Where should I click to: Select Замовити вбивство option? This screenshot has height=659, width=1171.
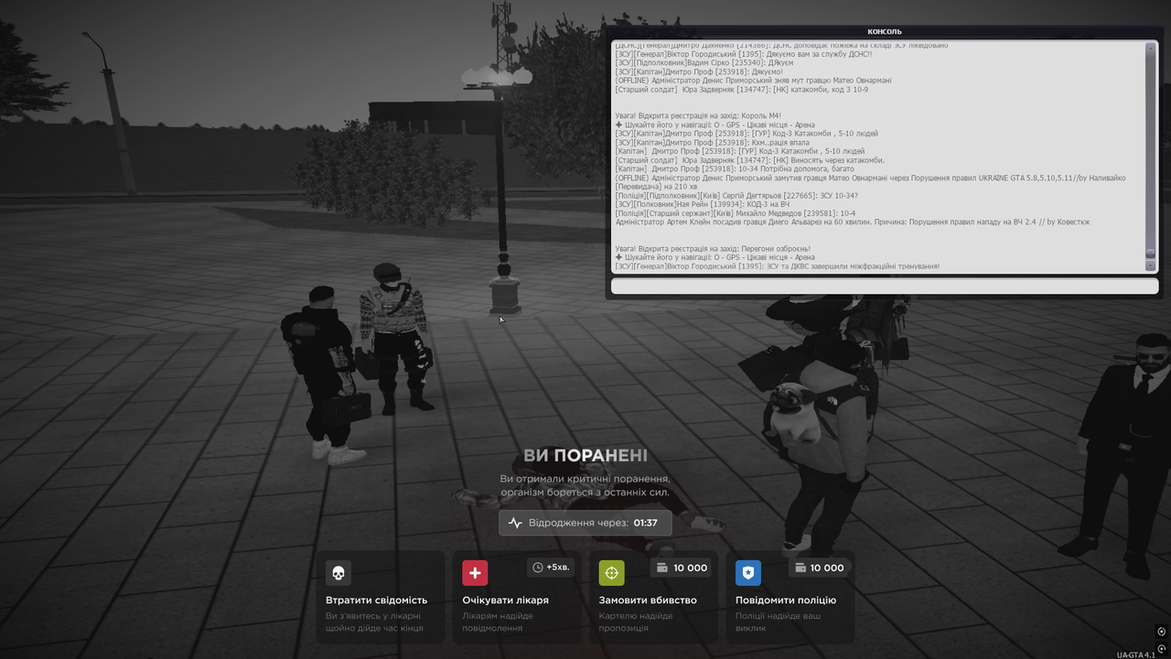tap(653, 597)
